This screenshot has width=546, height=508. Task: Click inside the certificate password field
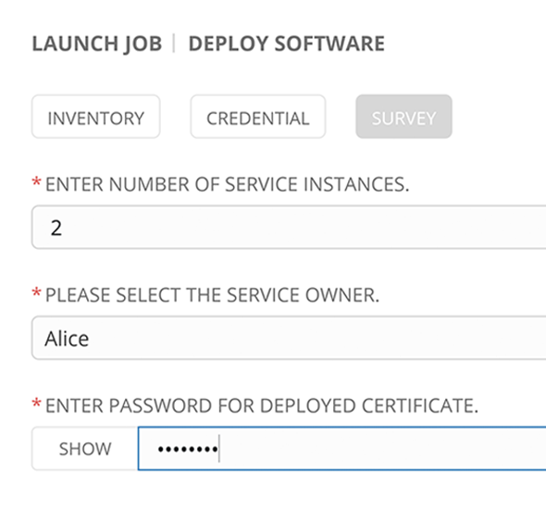[342, 449]
